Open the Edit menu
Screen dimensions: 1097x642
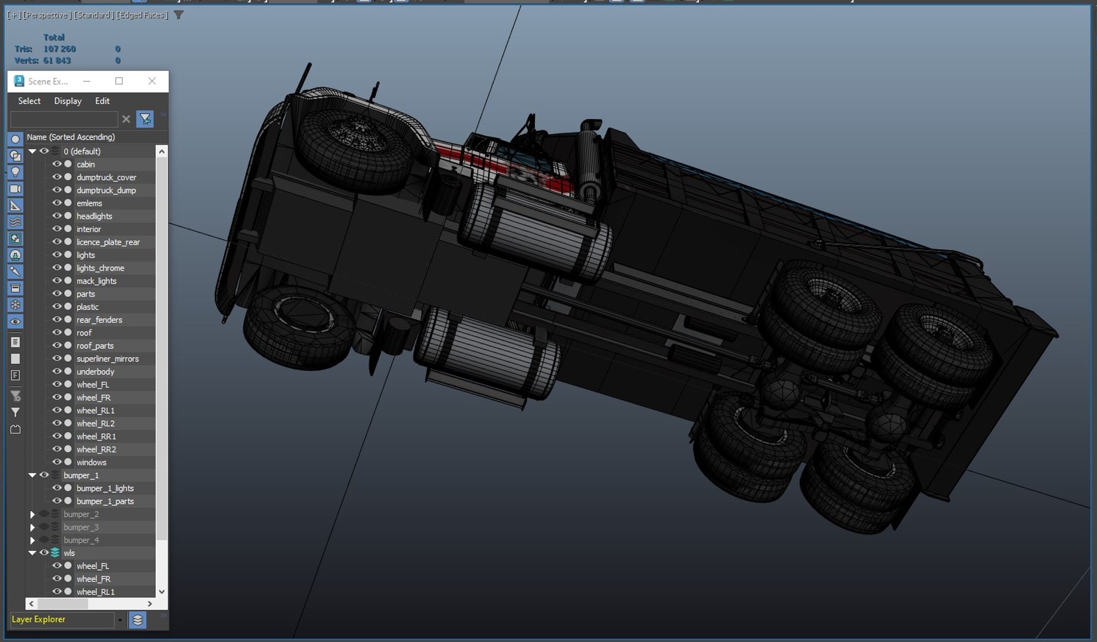(102, 101)
